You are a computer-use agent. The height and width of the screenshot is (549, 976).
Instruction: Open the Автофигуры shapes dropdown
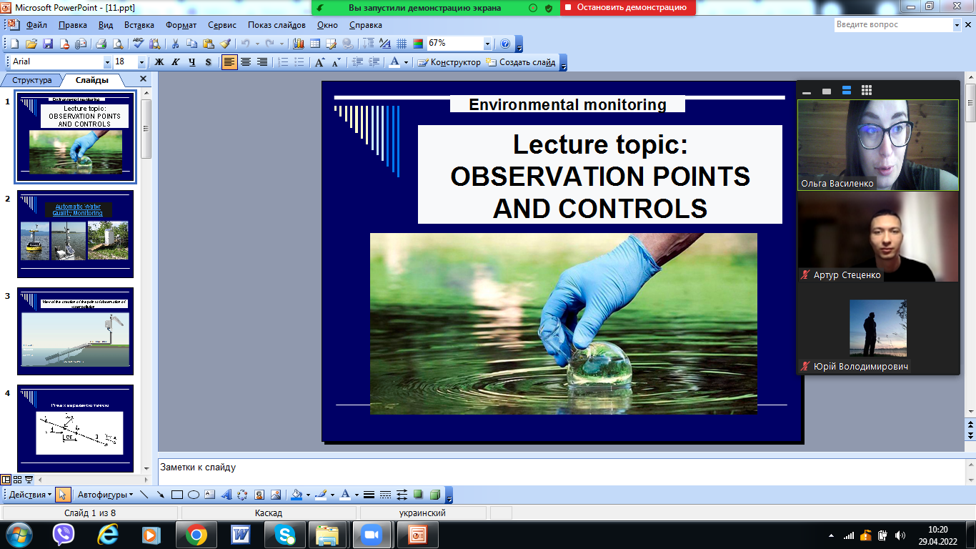coord(105,495)
